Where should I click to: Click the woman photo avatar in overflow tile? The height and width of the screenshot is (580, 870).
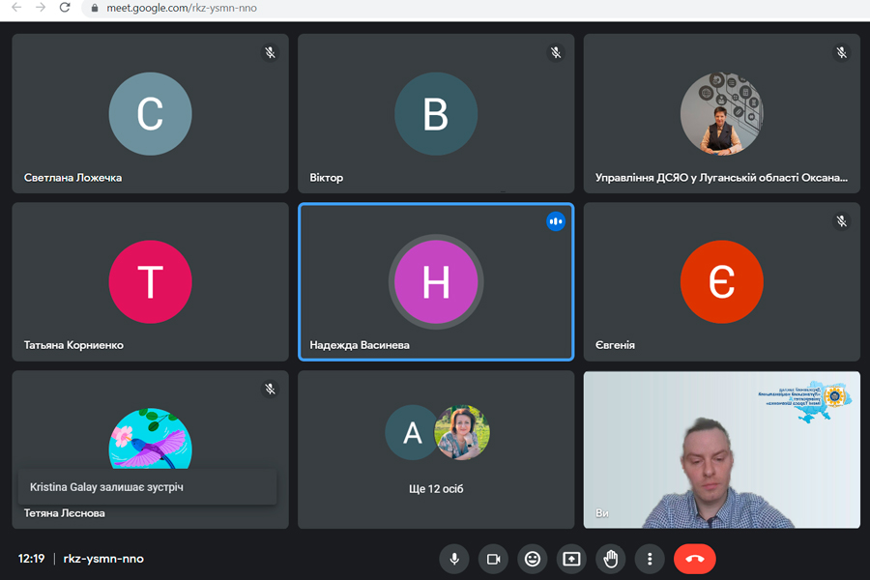coord(462,432)
